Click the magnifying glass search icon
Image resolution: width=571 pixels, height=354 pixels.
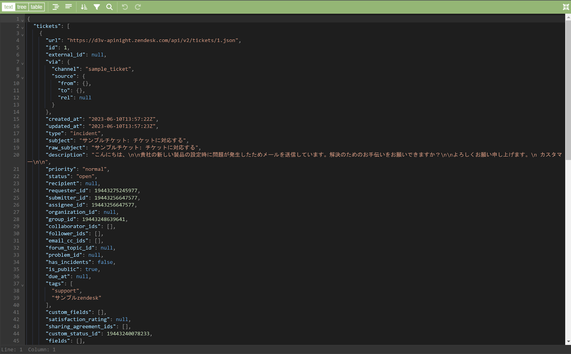coord(110,7)
